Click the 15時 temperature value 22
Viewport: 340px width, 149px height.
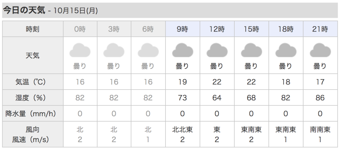coord(251,82)
